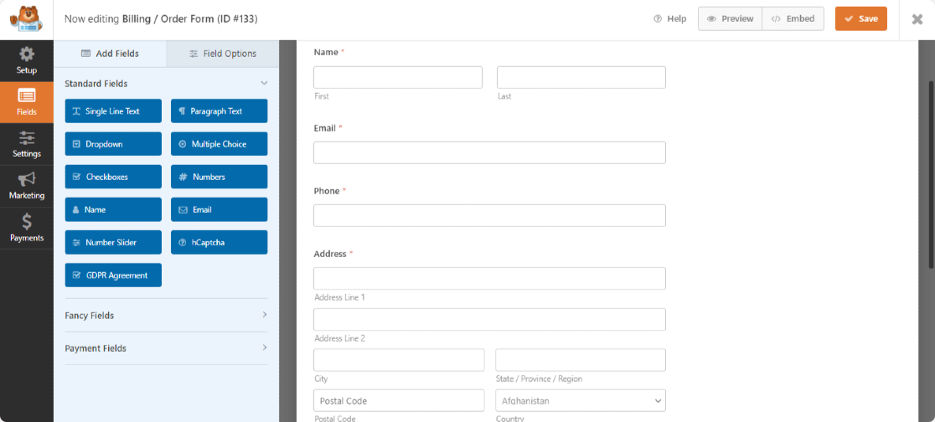Viewport: 935px width, 422px height.
Task: Click the State / Province / Region input
Action: pos(581,360)
